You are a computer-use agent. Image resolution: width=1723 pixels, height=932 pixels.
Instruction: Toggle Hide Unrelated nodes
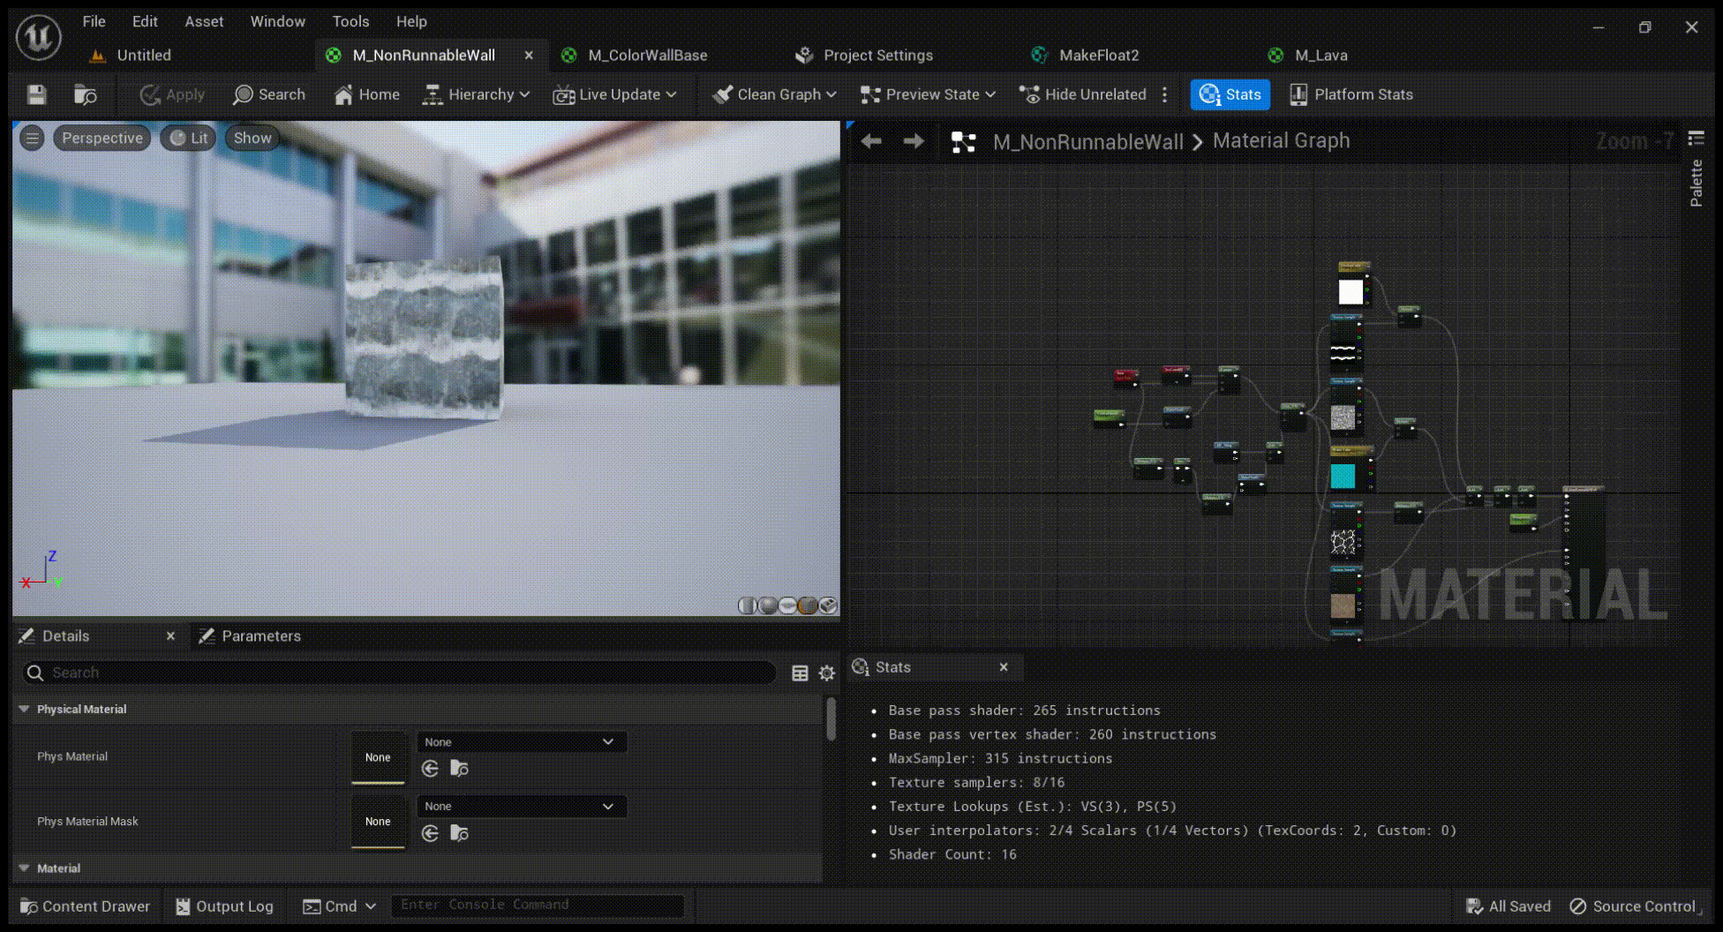click(1083, 94)
